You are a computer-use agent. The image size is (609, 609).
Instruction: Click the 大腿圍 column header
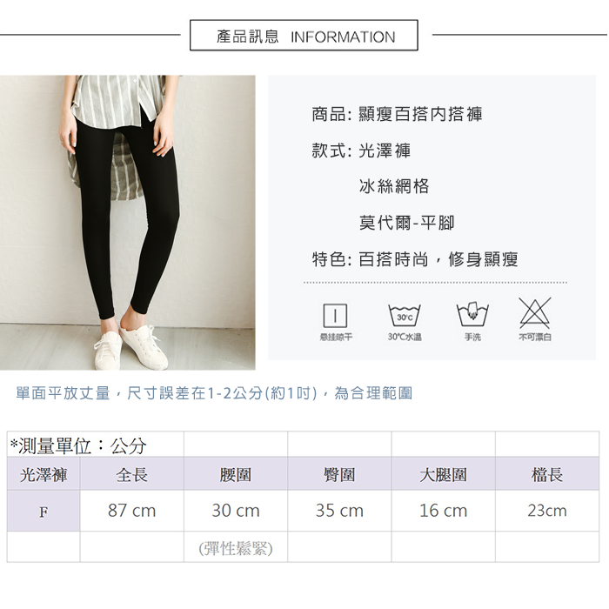point(443,474)
